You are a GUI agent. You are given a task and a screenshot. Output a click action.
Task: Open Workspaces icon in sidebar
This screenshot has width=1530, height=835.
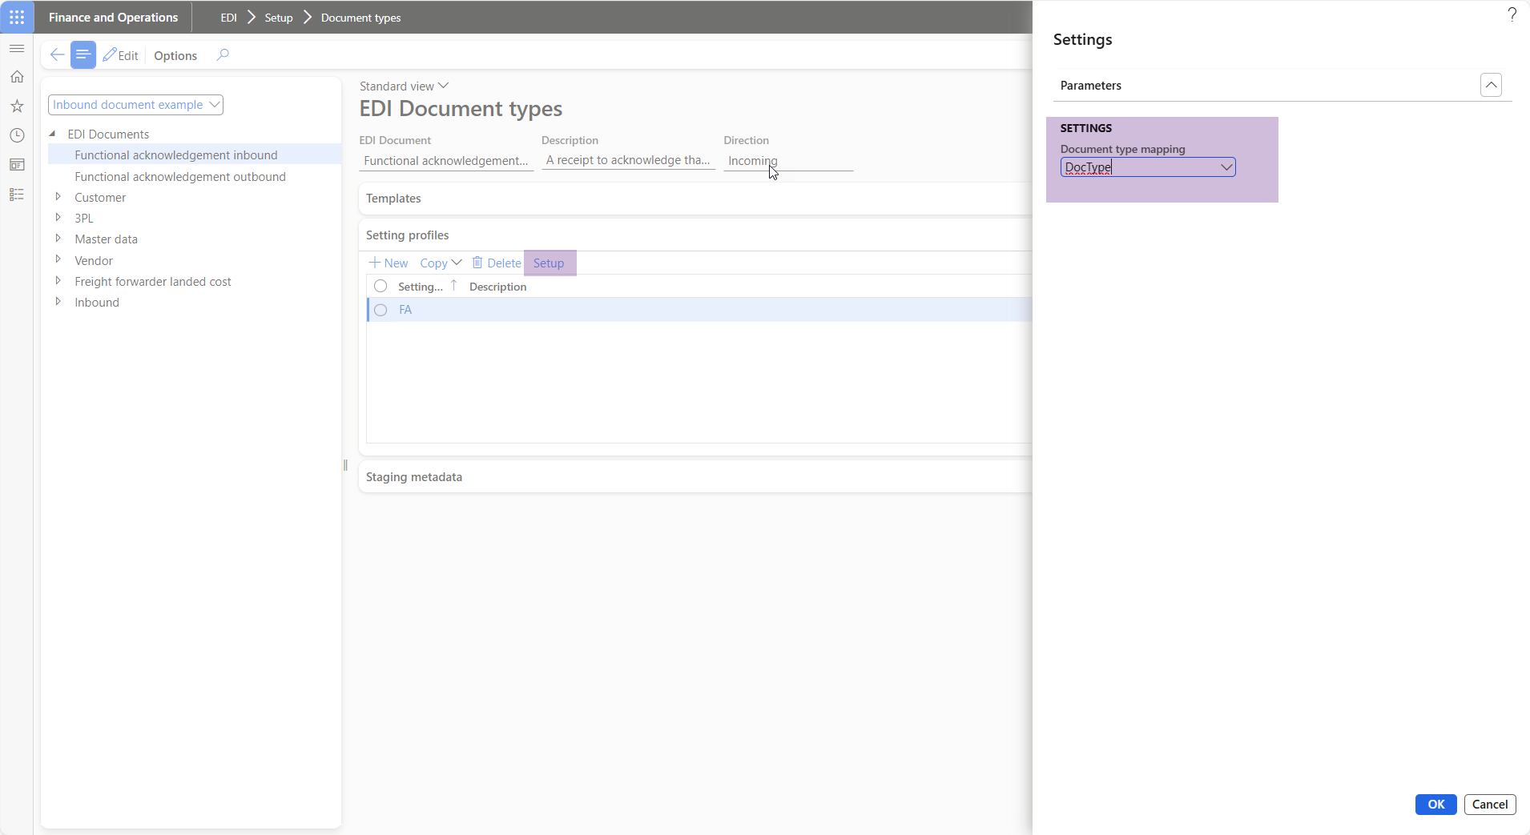click(17, 165)
